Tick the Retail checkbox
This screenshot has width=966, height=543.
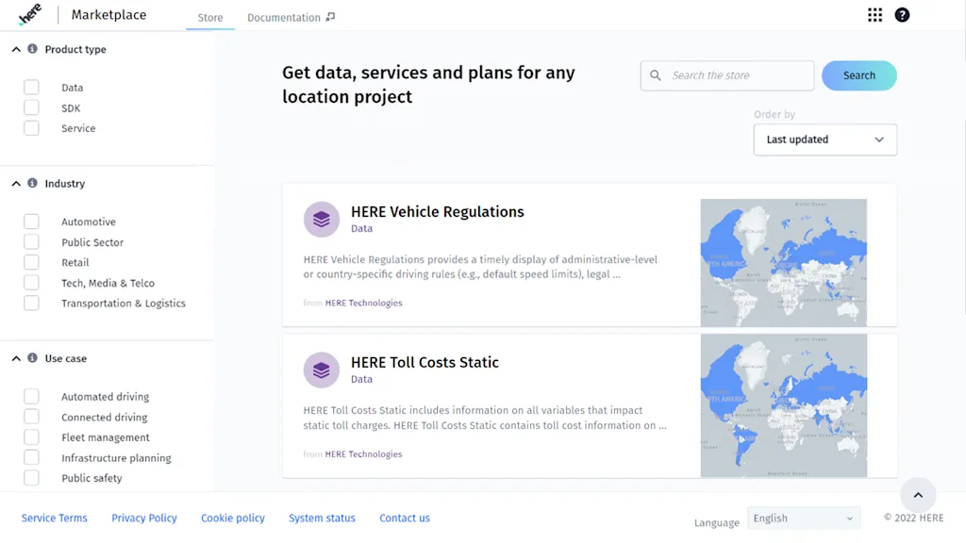[x=31, y=262]
